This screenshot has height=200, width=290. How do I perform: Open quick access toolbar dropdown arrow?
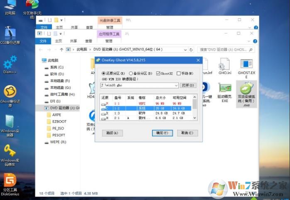coord(61,34)
